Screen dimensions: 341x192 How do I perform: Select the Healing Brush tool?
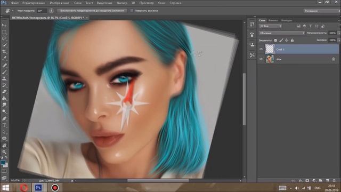4,65
